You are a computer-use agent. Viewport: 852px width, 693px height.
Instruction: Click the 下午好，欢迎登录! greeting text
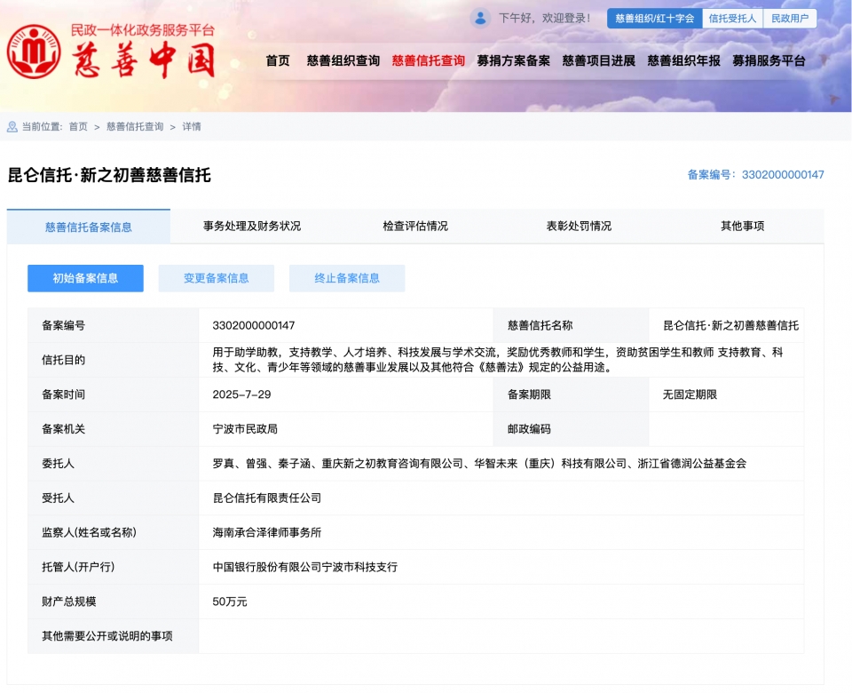click(x=544, y=18)
